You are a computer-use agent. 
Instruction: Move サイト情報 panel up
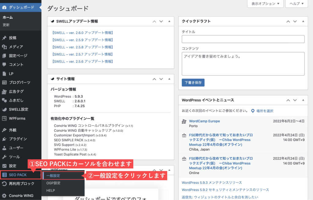(154, 79)
